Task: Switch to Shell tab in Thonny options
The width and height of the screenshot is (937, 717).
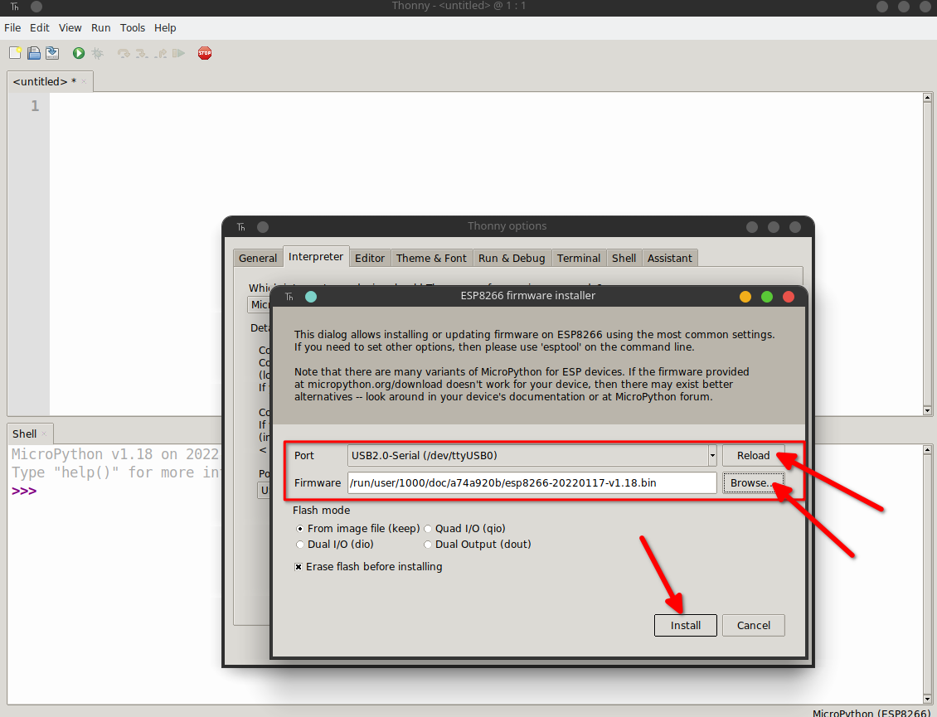Action: pyautogui.click(x=624, y=258)
